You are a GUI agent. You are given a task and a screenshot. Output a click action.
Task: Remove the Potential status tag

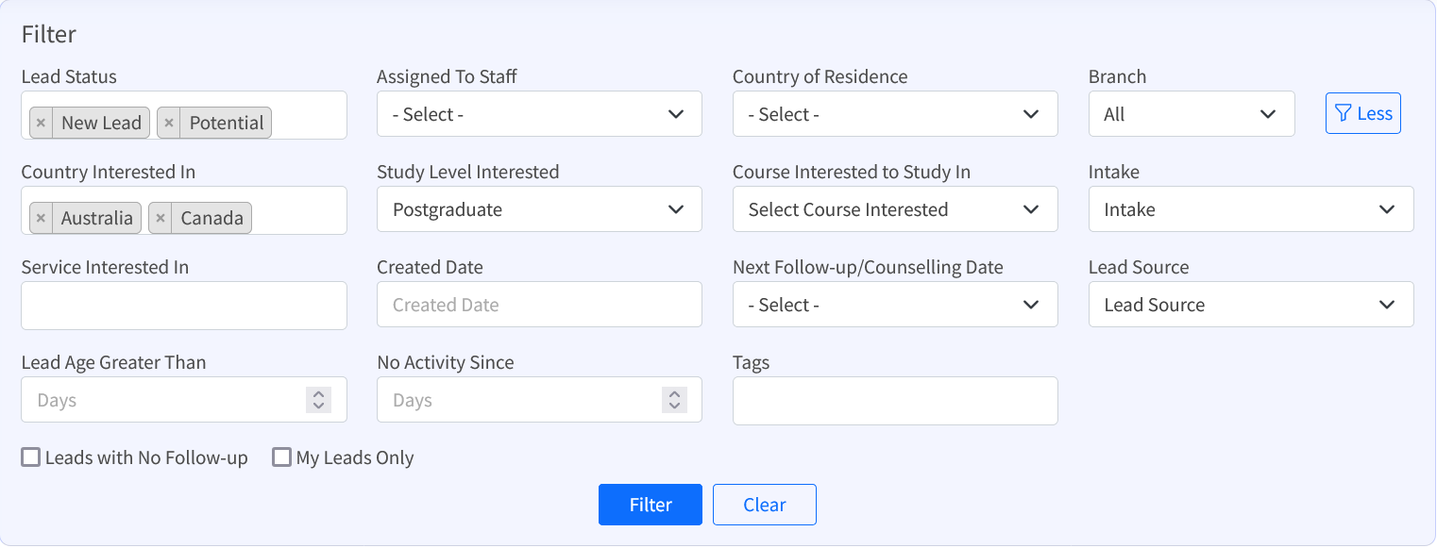pos(169,124)
